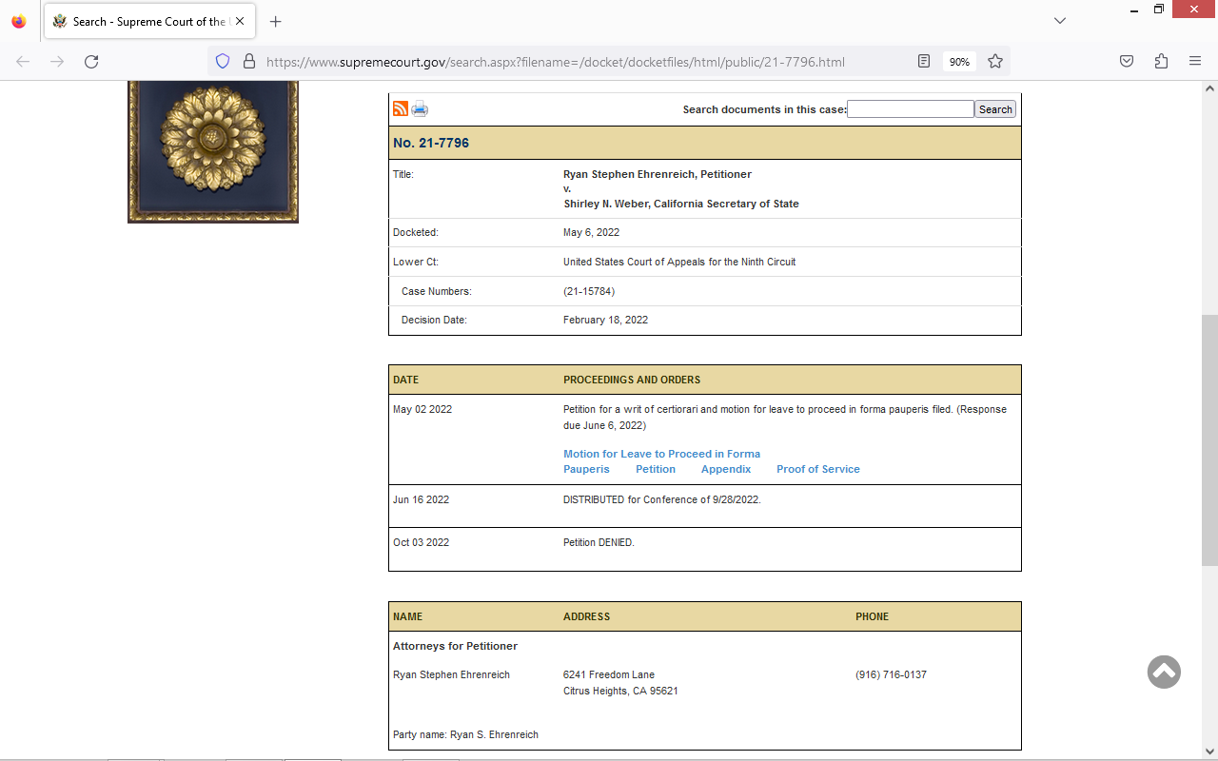Open the Firefox application menu

pos(1195,62)
